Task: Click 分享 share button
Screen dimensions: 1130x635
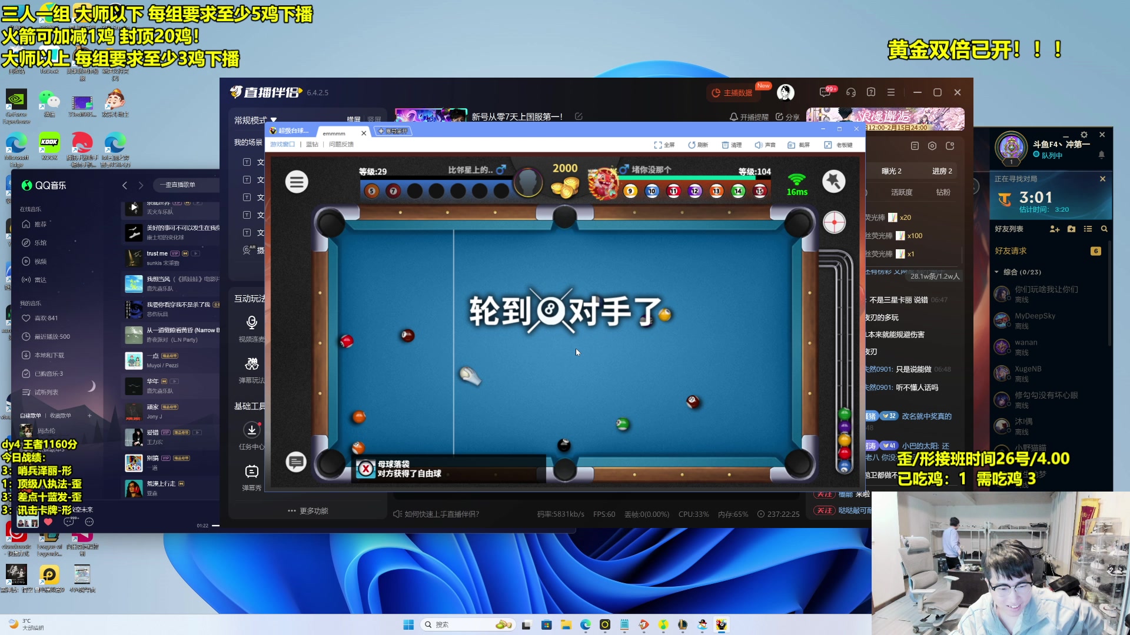Action: (x=787, y=117)
